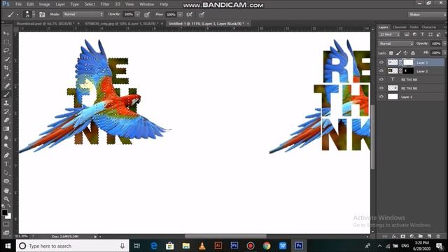Open the Brush panel toggle icon
Screen dimensions: 448x252
click(42, 14)
